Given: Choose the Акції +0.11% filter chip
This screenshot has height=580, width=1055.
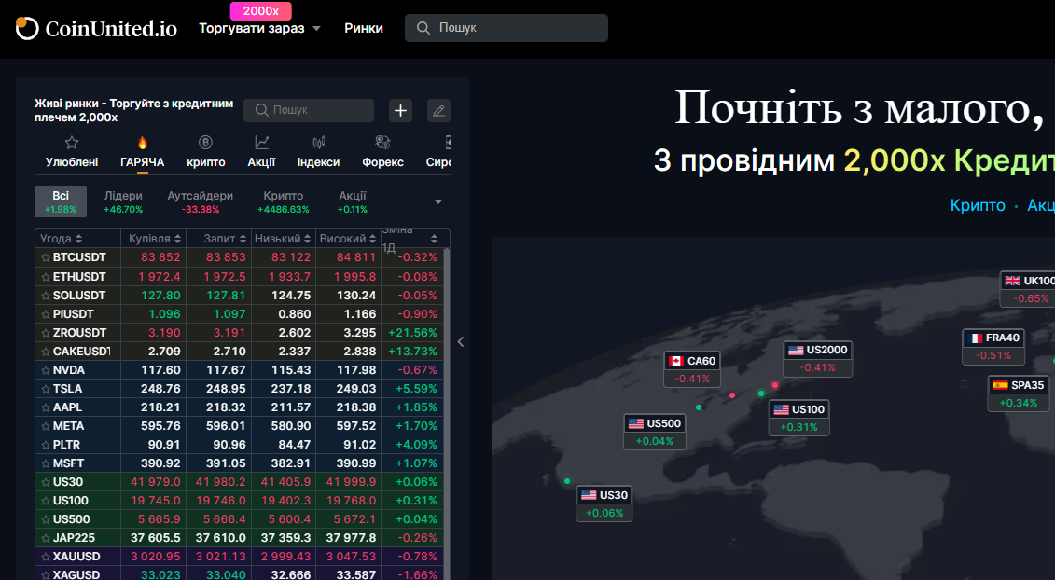Looking at the screenshot, I should (x=353, y=201).
